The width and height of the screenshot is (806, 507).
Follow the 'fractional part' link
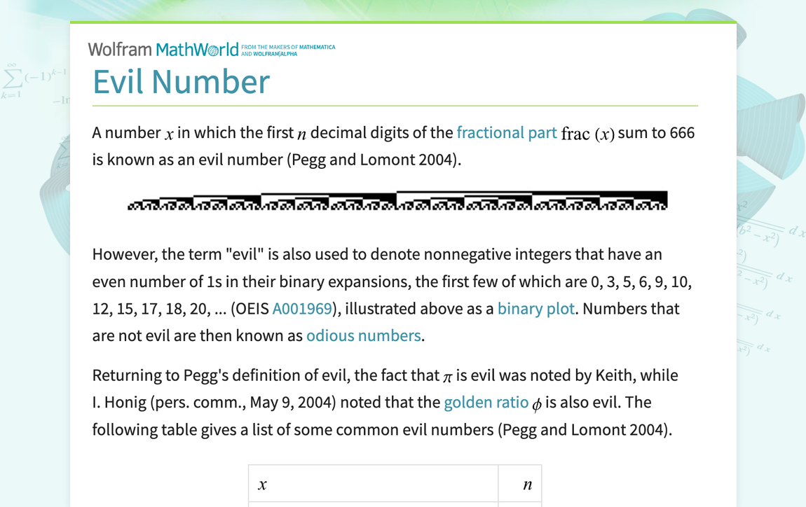point(506,133)
